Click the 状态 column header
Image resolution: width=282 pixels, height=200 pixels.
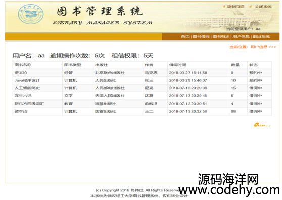click(253, 65)
